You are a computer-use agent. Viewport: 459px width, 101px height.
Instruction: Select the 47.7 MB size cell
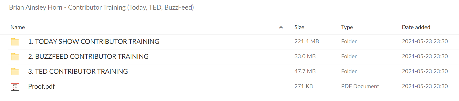click(305, 71)
